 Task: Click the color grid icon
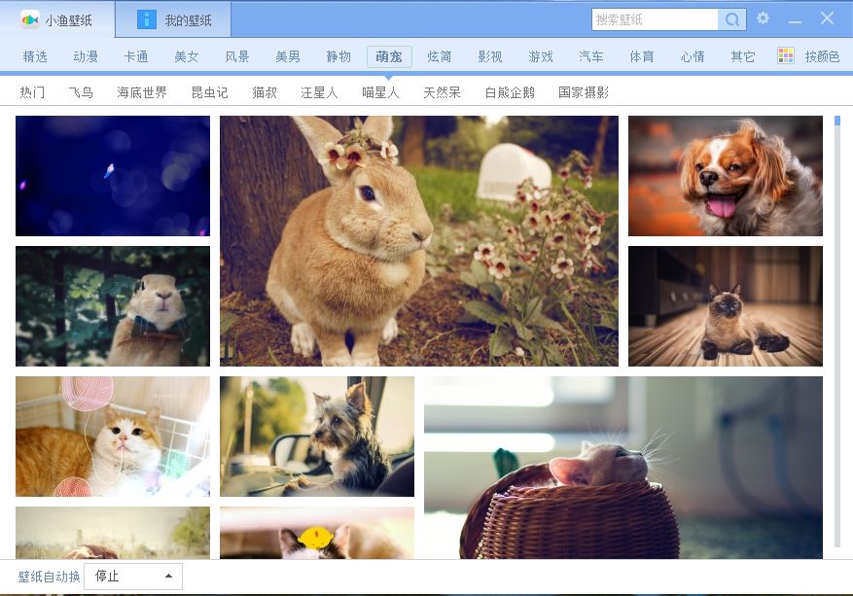coord(786,56)
